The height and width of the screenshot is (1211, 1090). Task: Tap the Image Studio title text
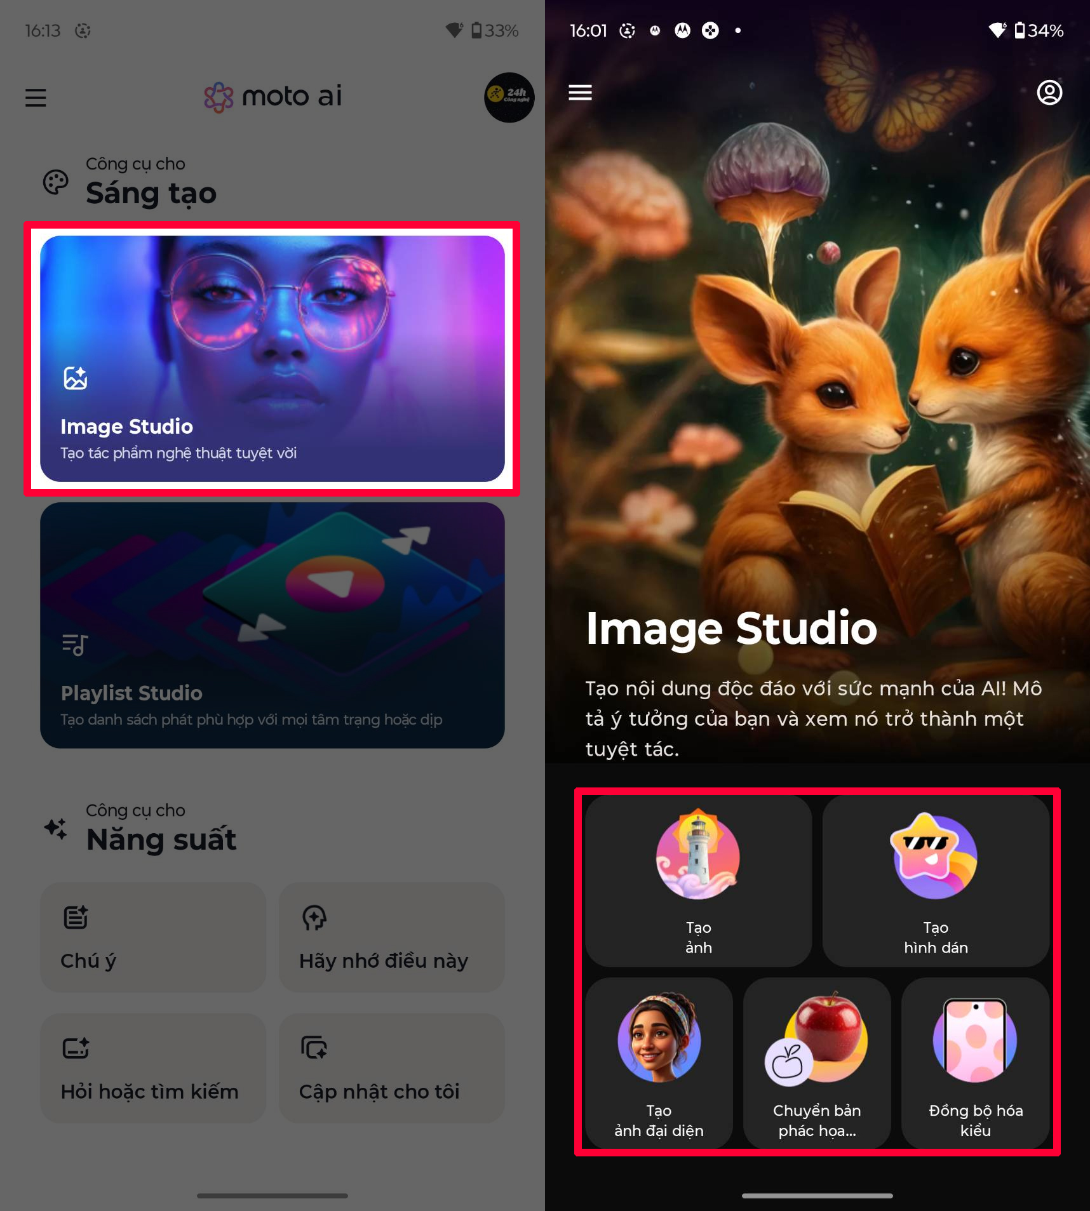pyautogui.click(x=731, y=629)
